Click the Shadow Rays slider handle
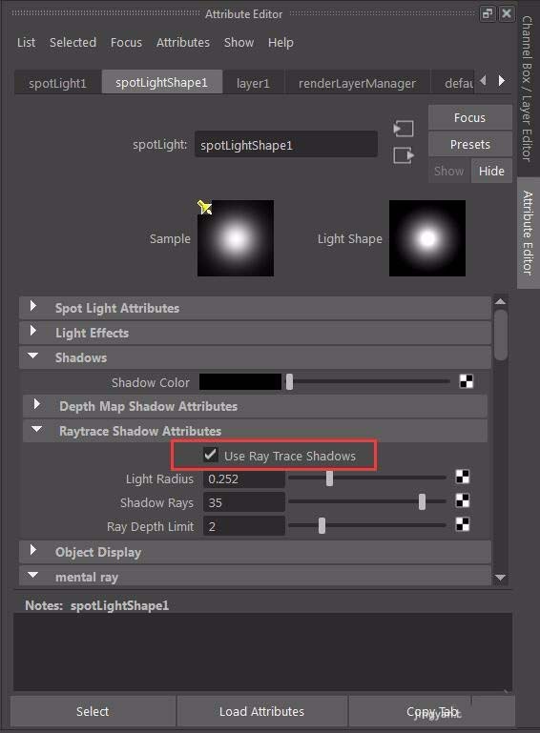The height and width of the screenshot is (733, 540). click(422, 501)
